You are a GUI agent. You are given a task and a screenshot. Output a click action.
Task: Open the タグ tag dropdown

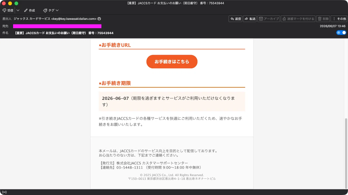click(51, 10)
